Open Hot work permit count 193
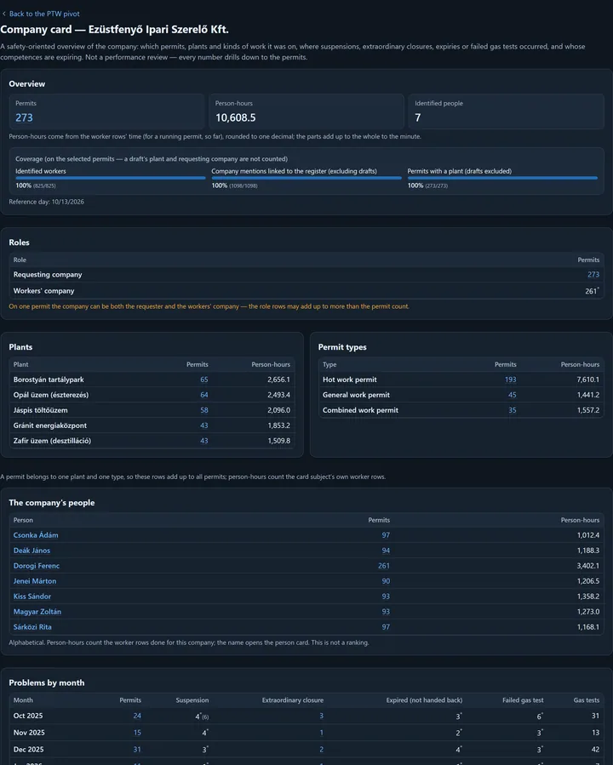 click(511, 380)
